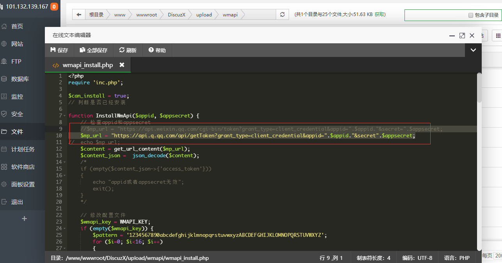This screenshot has height=263, width=502.
Task: Click the 行 9, 列 1 status entry
Action: [x=331, y=258]
